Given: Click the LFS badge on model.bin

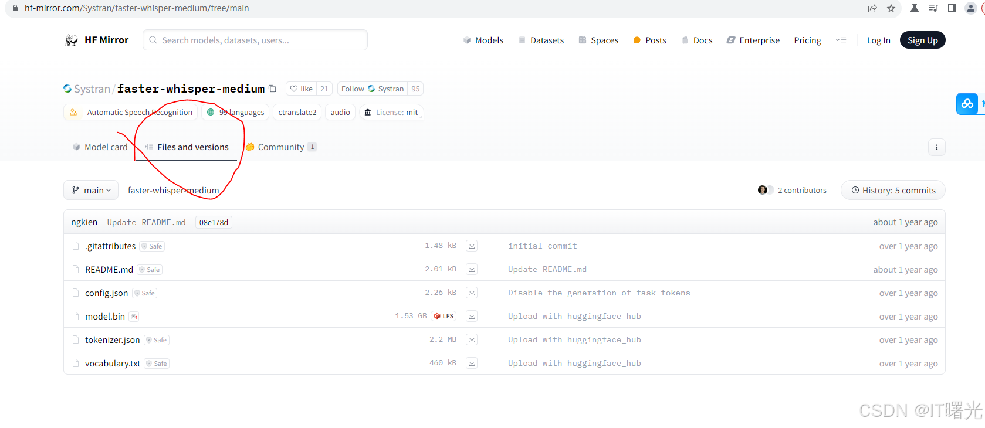Looking at the screenshot, I should (444, 316).
